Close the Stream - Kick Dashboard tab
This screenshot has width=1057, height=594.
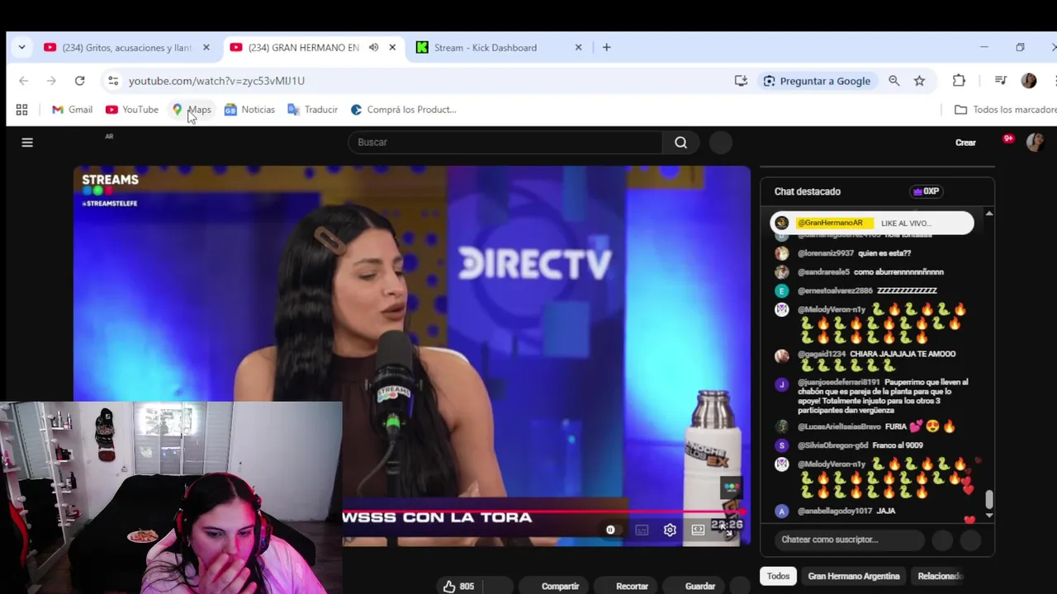[578, 48]
